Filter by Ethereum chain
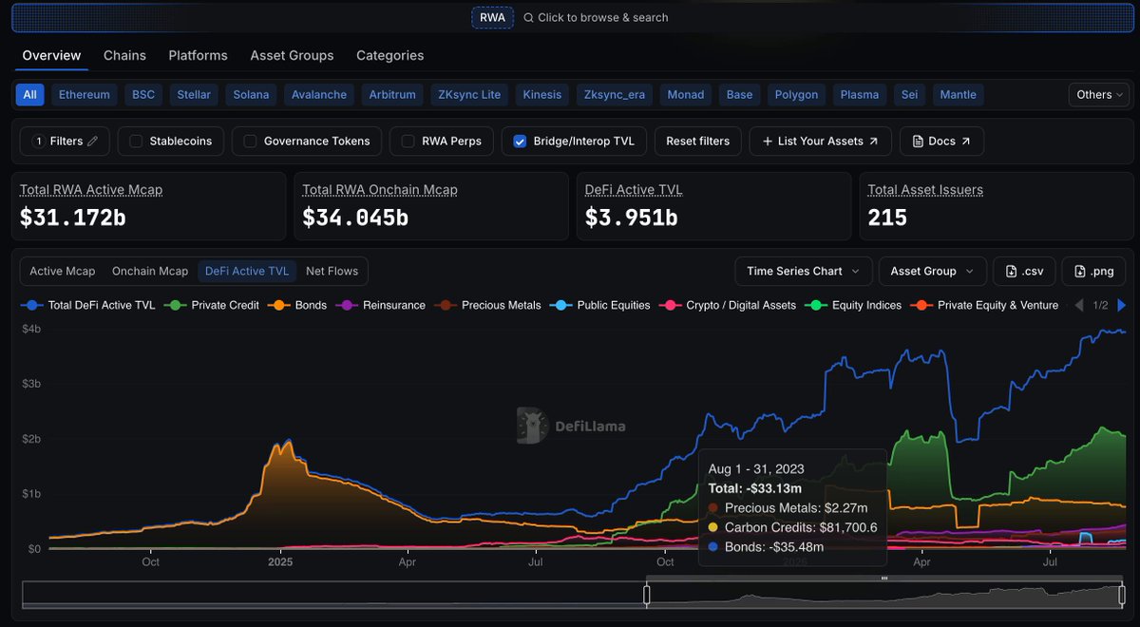1140x627 pixels. tap(85, 94)
